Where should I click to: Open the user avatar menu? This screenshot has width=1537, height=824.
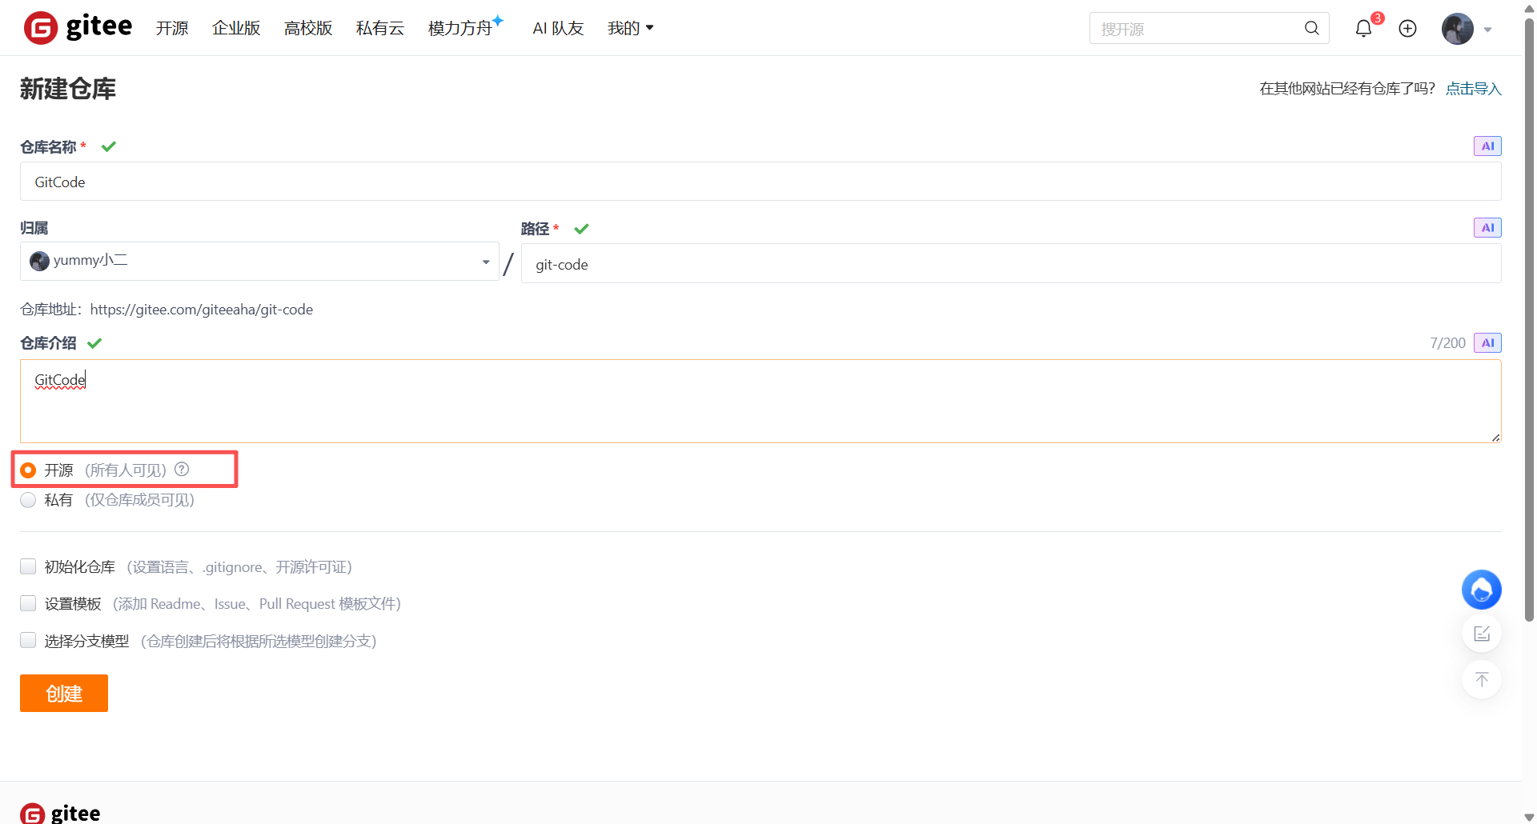click(x=1457, y=29)
